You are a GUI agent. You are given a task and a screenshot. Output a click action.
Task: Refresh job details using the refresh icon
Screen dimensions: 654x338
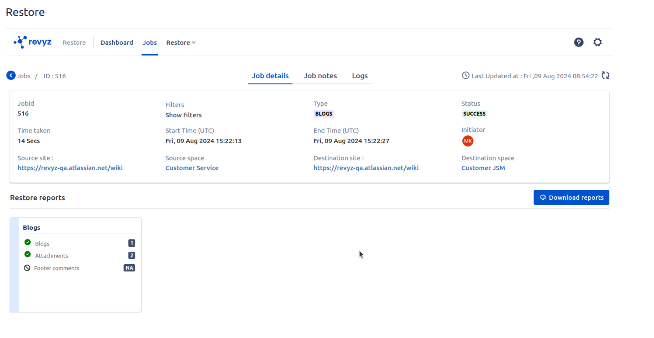605,76
